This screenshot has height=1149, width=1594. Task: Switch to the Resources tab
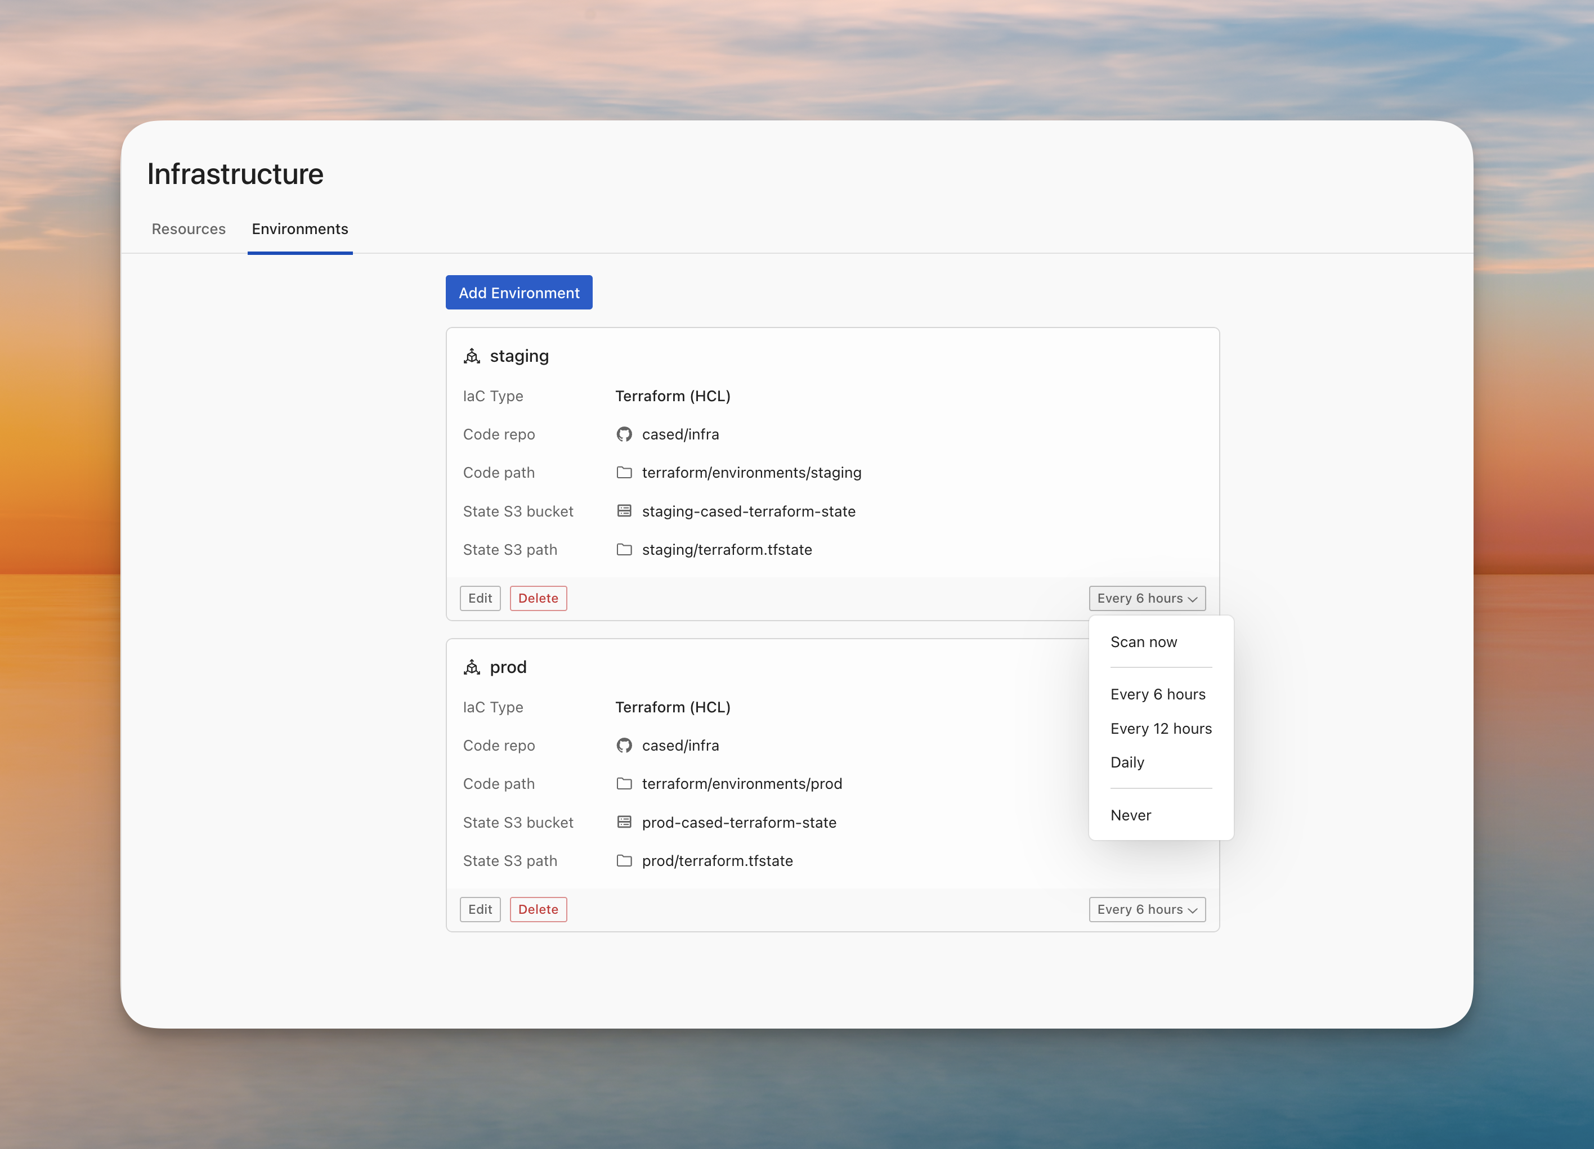(189, 229)
